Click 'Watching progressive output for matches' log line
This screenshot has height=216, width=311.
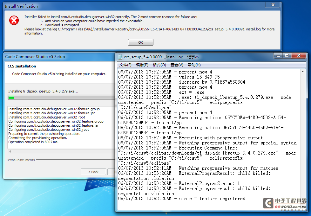[x=198, y=168]
